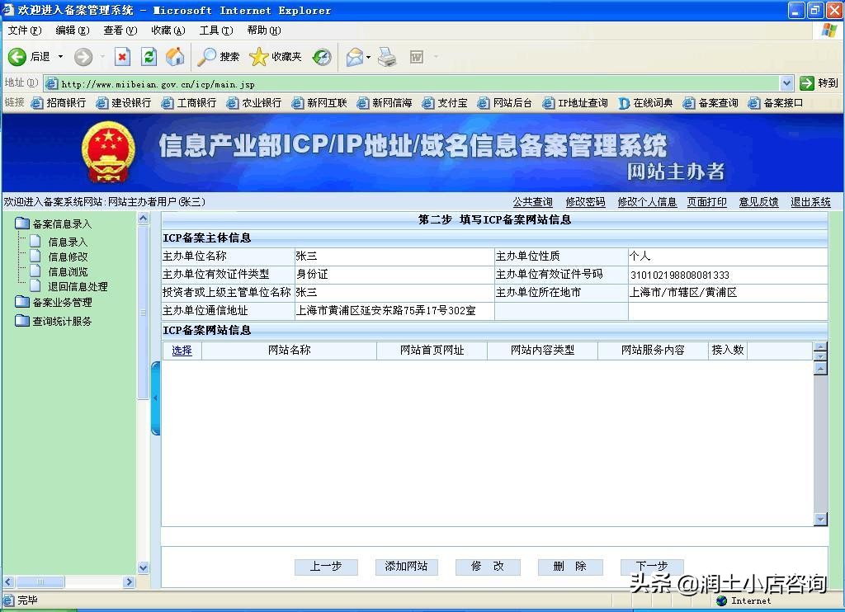Open the 文件(F) menu

pyautogui.click(x=23, y=31)
